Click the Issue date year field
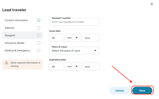Screen dimensions: 159x99 91,38
